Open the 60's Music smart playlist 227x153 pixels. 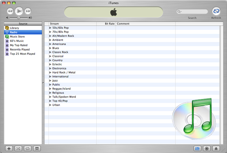(x=23, y=41)
